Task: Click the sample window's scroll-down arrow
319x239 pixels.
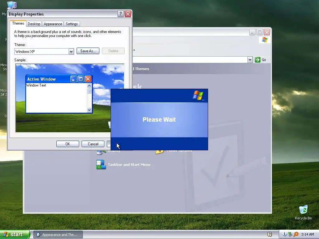Action: click(89, 110)
